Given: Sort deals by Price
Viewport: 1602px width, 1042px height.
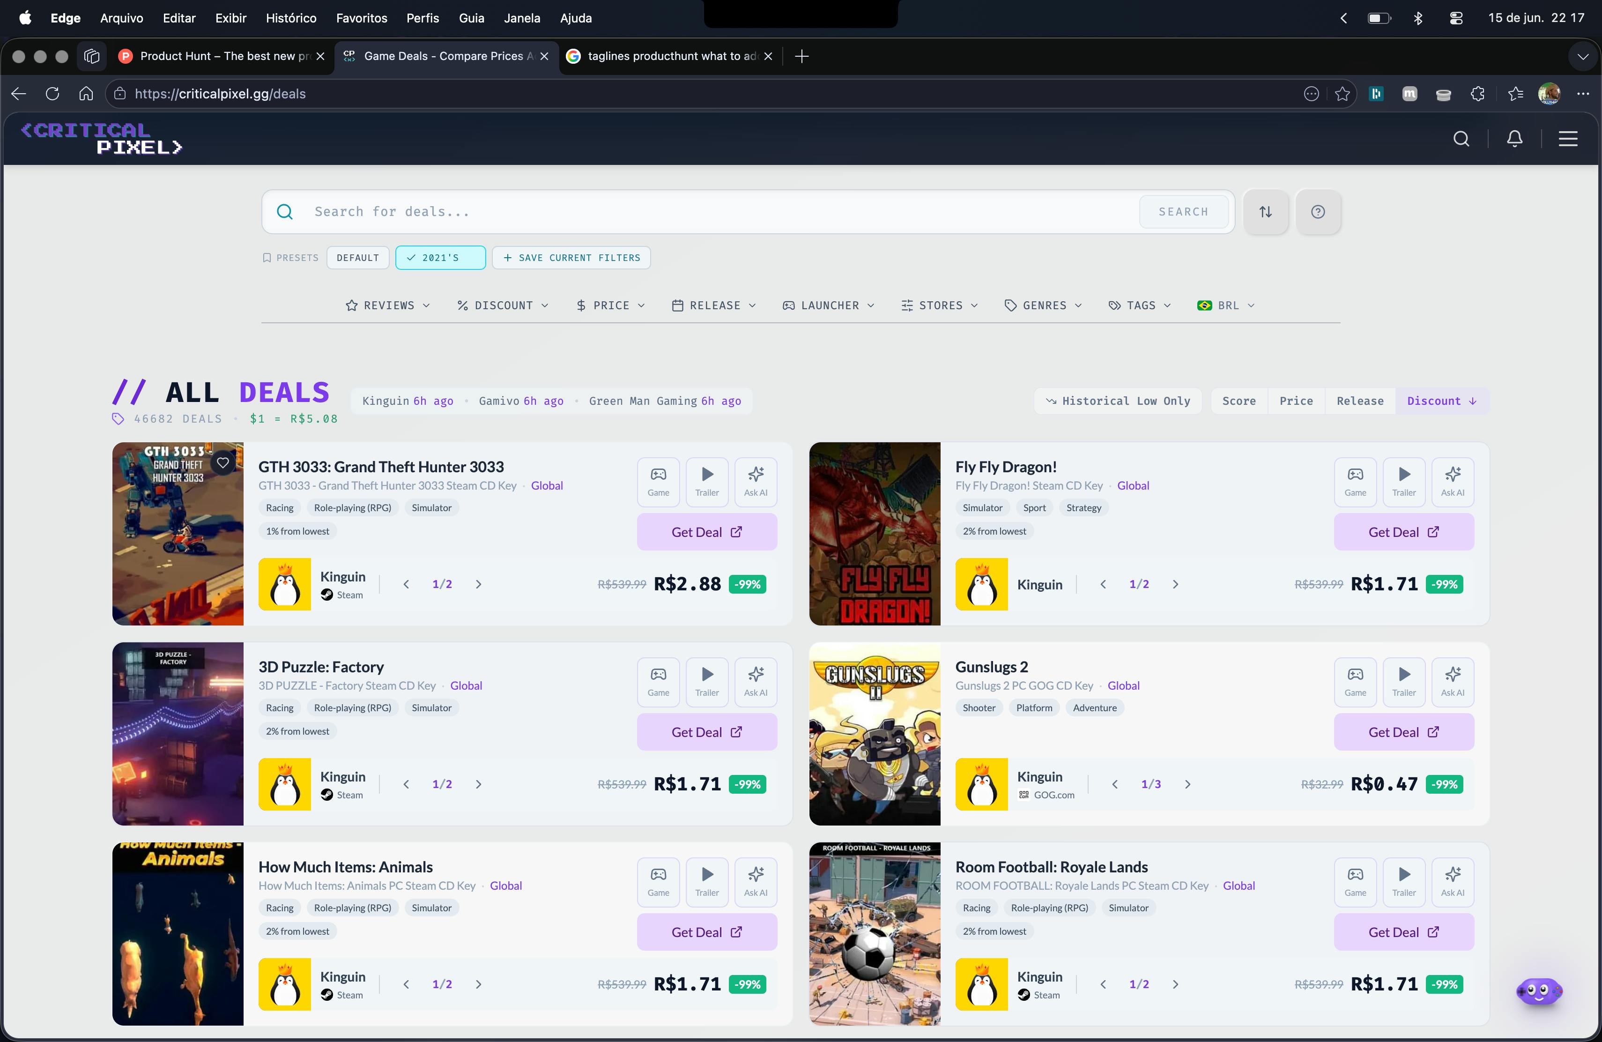Looking at the screenshot, I should tap(1296, 401).
